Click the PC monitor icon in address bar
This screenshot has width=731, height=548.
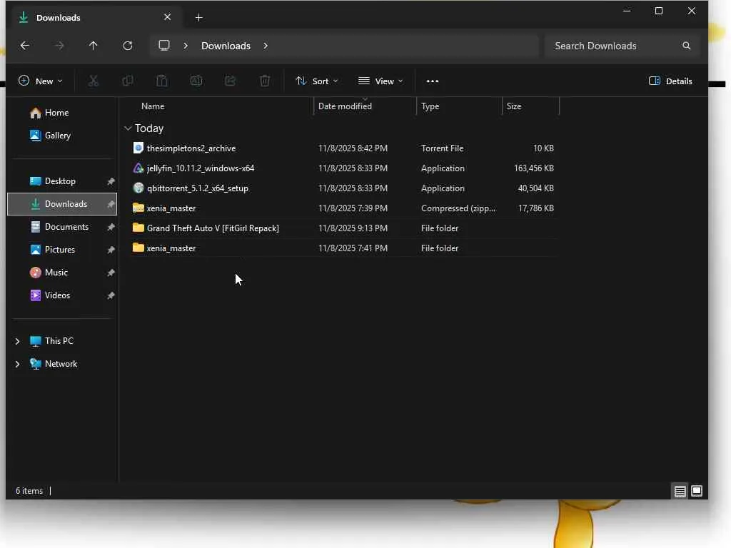pyautogui.click(x=164, y=45)
